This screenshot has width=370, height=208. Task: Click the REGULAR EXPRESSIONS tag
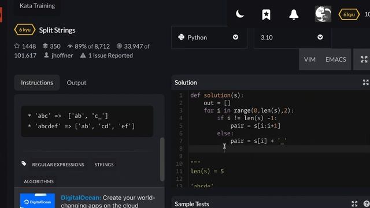point(58,165)
